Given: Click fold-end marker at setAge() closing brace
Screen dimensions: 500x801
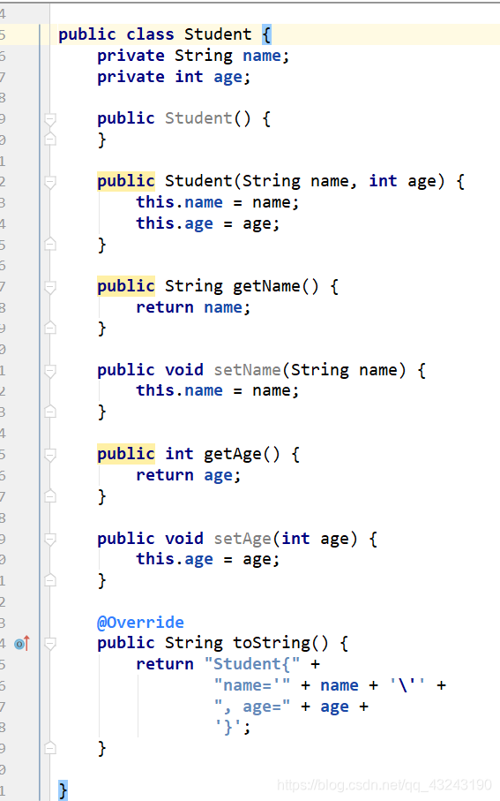Looking at the screenshot, I should click(50, 580).
